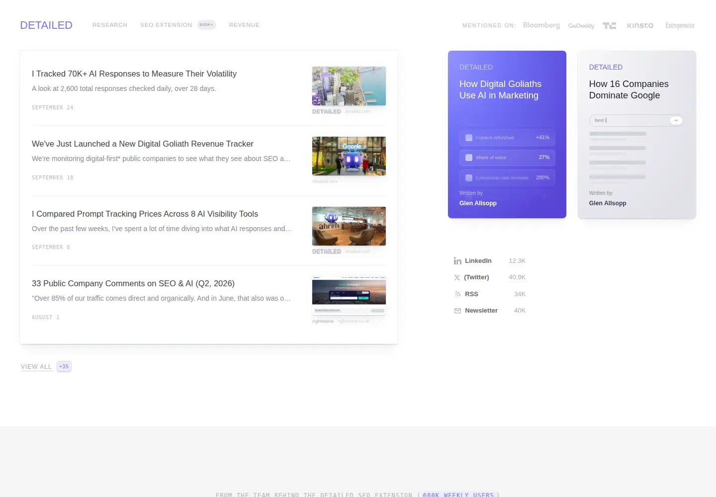Open the Revenue nav item

pos(244,25)
